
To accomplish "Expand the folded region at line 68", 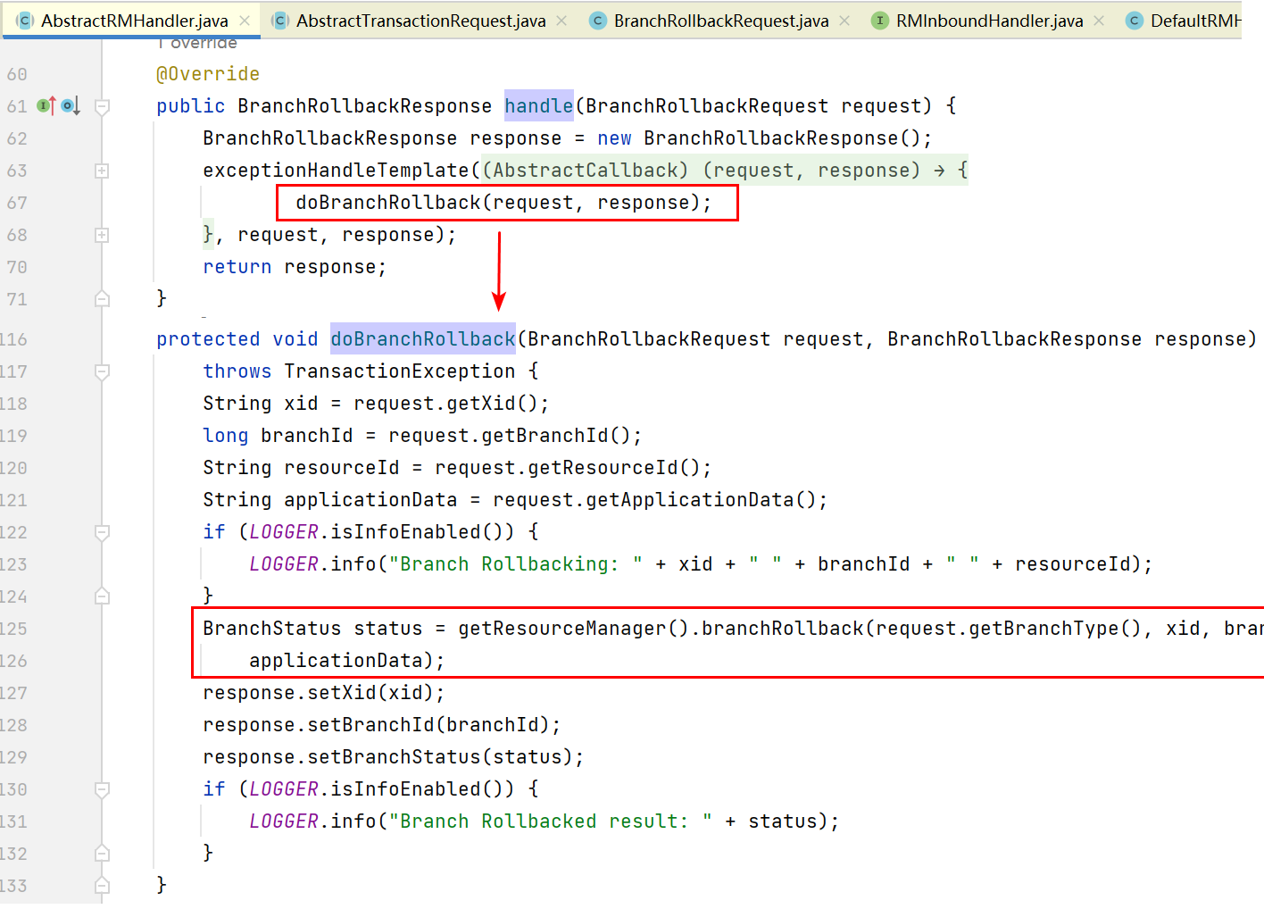I will tap(102, 235).
